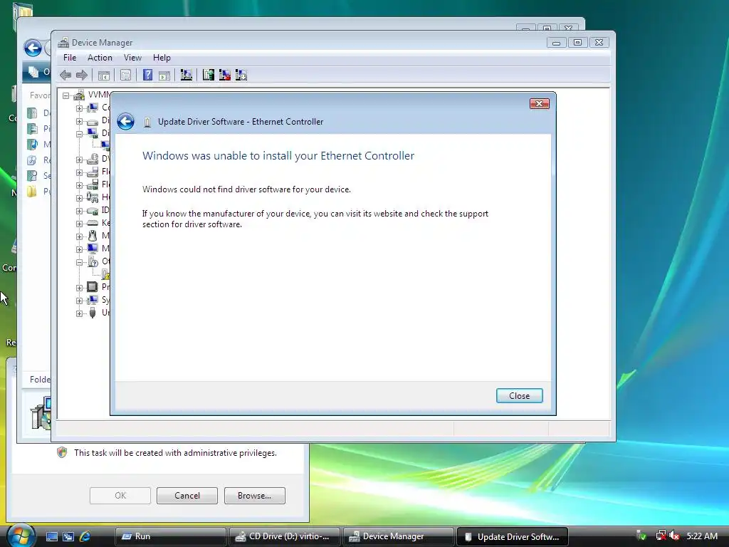729x547 pixels.
Task: Open File menu in Device Manager
Action: tap(70, 58)
